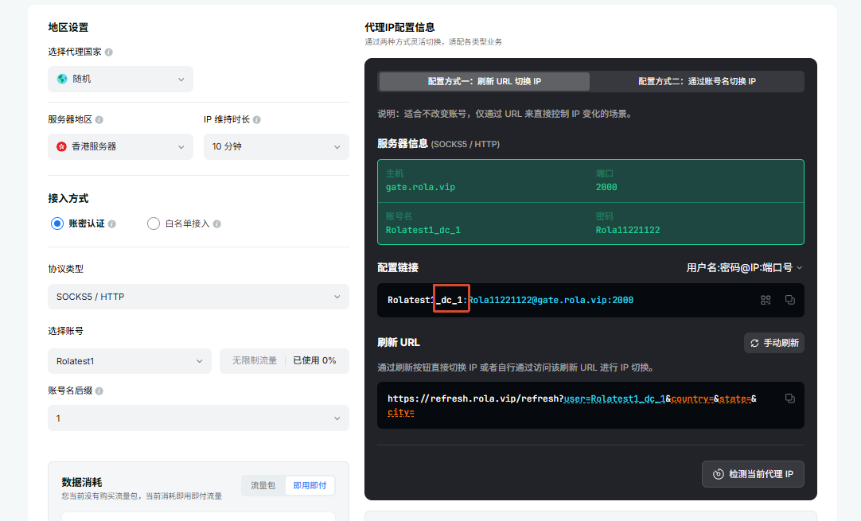This screenshot has width=861, height=521.
Task: Click the 无限制流量 label
Action: 254,360
